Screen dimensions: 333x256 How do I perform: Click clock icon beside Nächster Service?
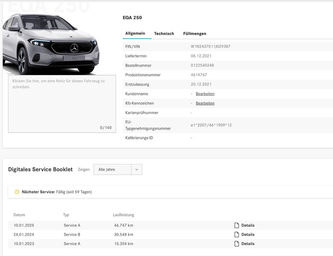pyautogui.click(x=17, y=192)
